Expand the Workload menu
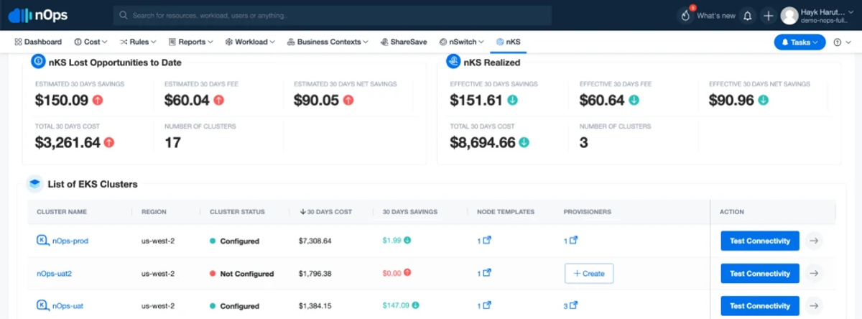This screenshot has width=862, height=319. [251, 42]
